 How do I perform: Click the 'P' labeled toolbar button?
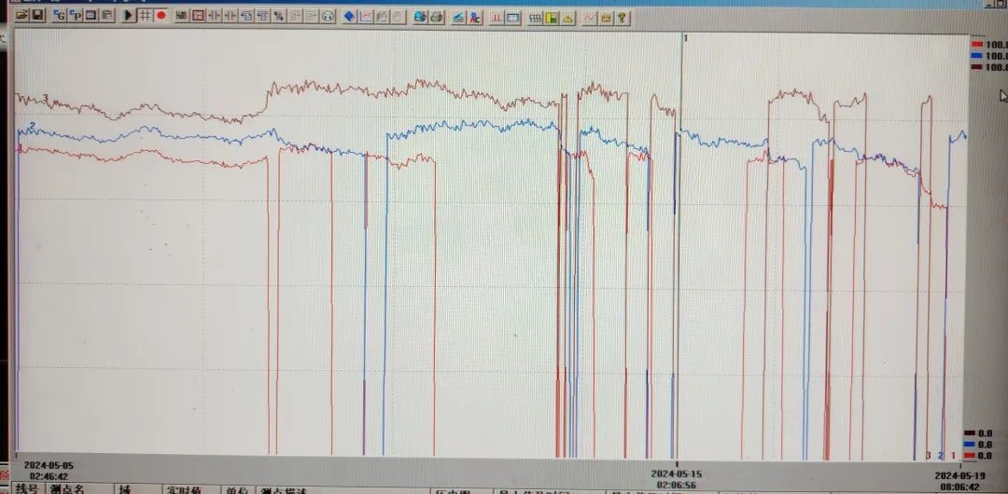[x=75, y=16]
